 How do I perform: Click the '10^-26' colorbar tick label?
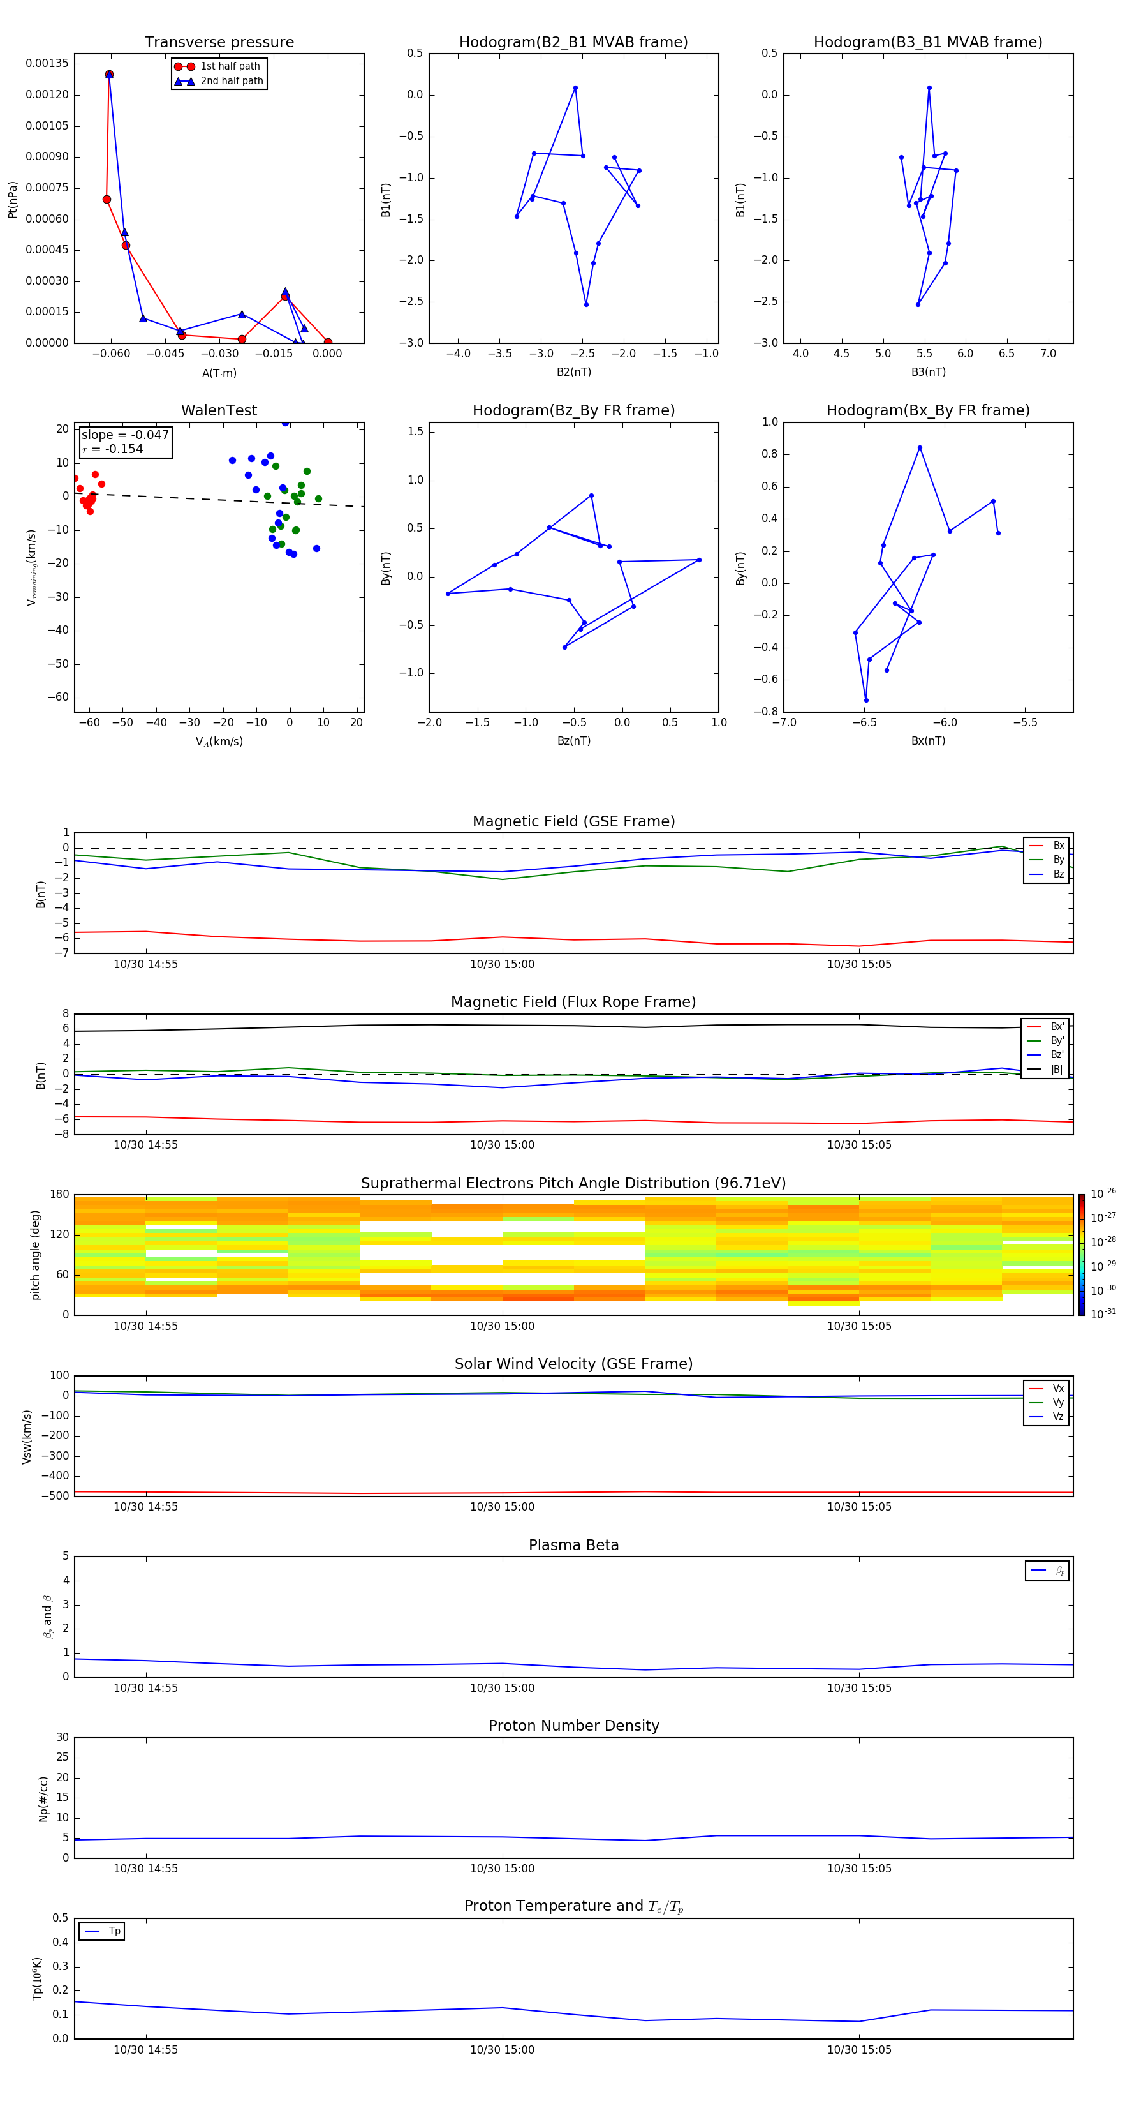pyautogui.click(x=1103, y=1193)
